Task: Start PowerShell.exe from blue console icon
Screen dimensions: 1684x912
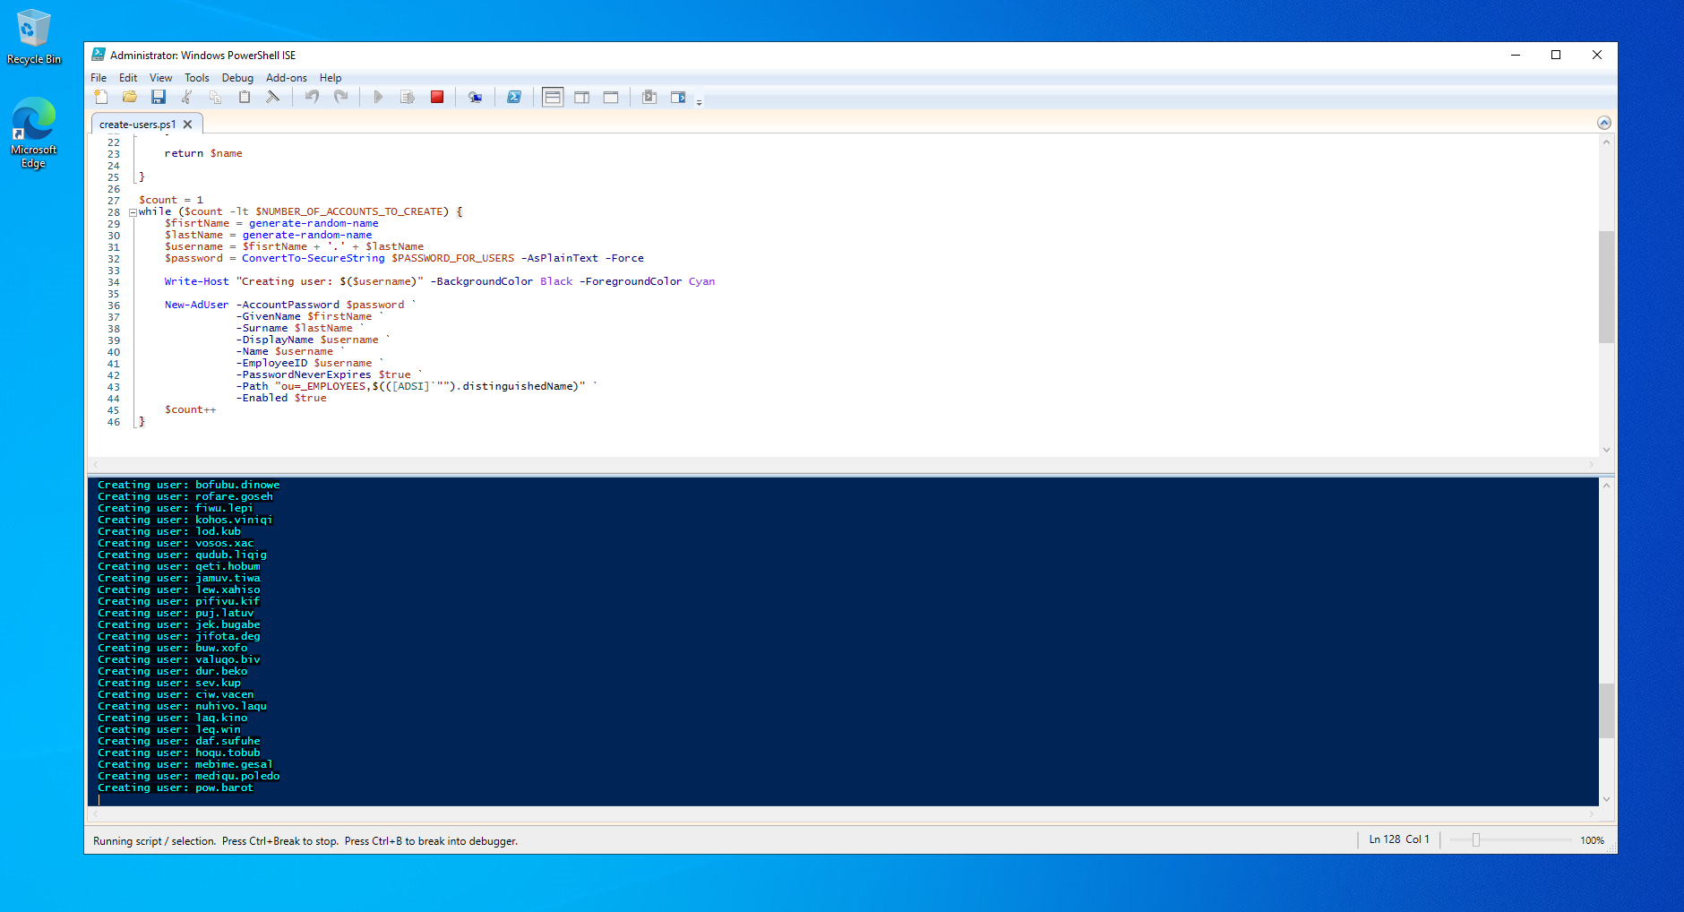Action: pos(514,97)
